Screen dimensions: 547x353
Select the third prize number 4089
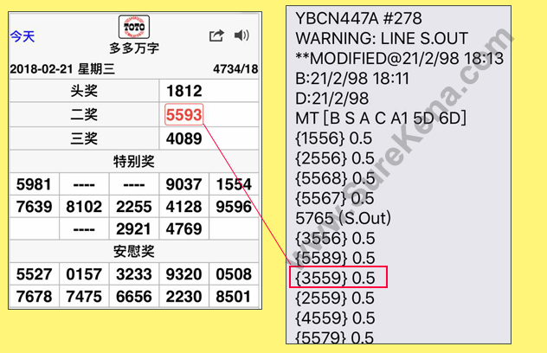pyautogui.click(x=183, y=138)
